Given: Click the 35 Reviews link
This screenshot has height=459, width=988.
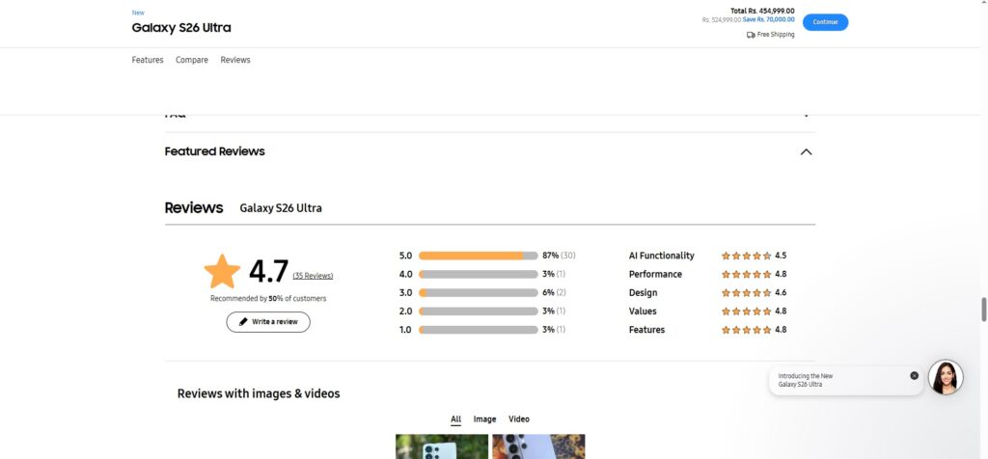Looking at the screenshot, I should [x=313, y=276].
